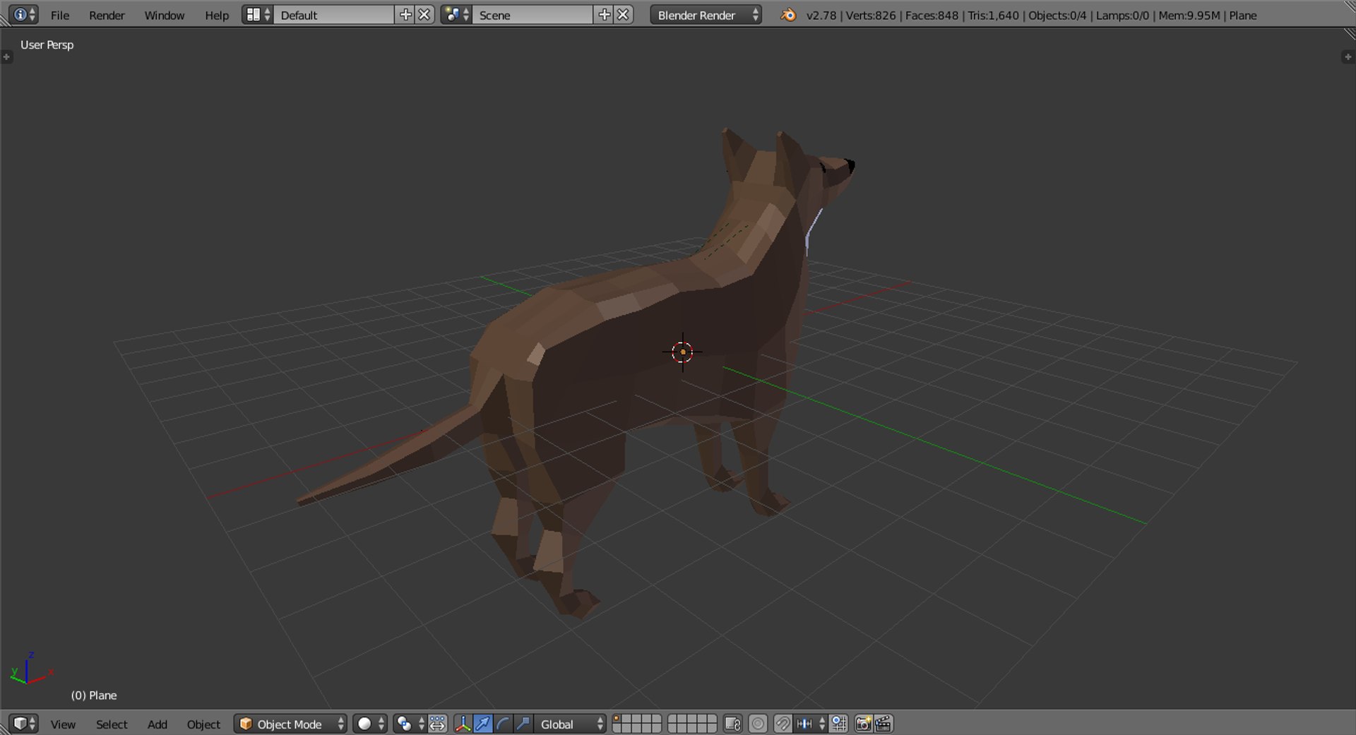Open the Blender Render engine dropdown
The width and height of the screenshot is (1356, 735).
[706, 15]
